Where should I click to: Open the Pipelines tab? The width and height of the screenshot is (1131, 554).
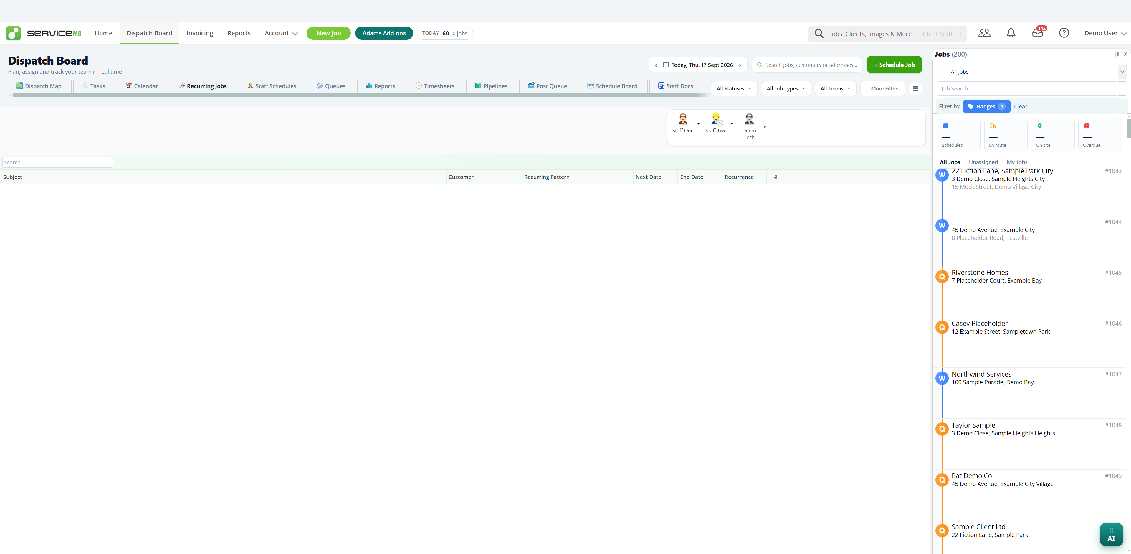pyautogui.click(x=491, y=86)
